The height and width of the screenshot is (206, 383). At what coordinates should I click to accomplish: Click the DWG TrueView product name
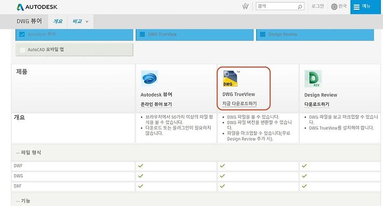(239, 95)
